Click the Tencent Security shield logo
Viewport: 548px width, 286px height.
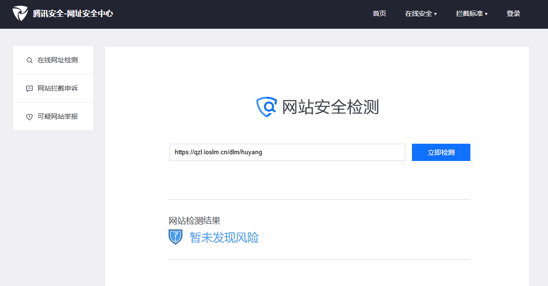click(x=20, y=13)
